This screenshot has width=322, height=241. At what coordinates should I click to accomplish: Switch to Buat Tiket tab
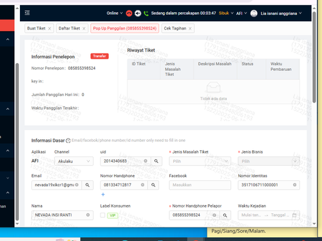(36, 28)
